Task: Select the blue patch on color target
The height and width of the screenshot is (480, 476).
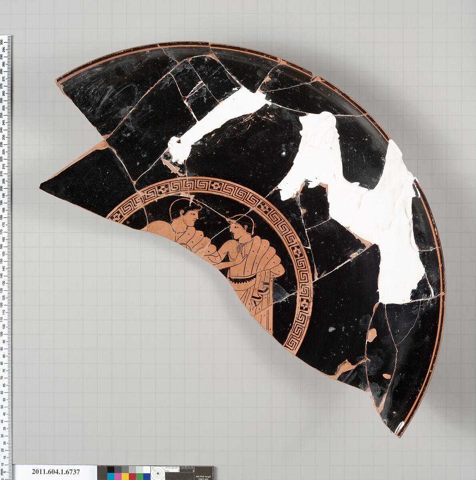Action: pos(146,476)
